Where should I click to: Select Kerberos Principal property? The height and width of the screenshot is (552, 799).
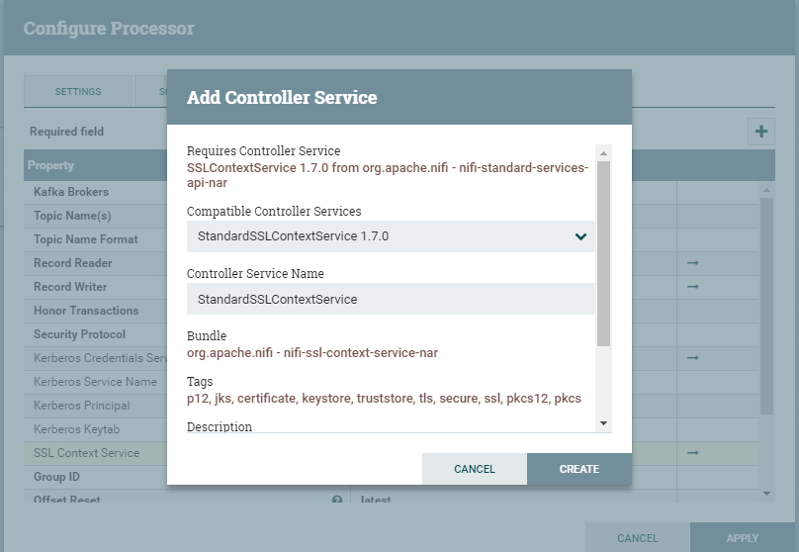(x=81, y=406)
